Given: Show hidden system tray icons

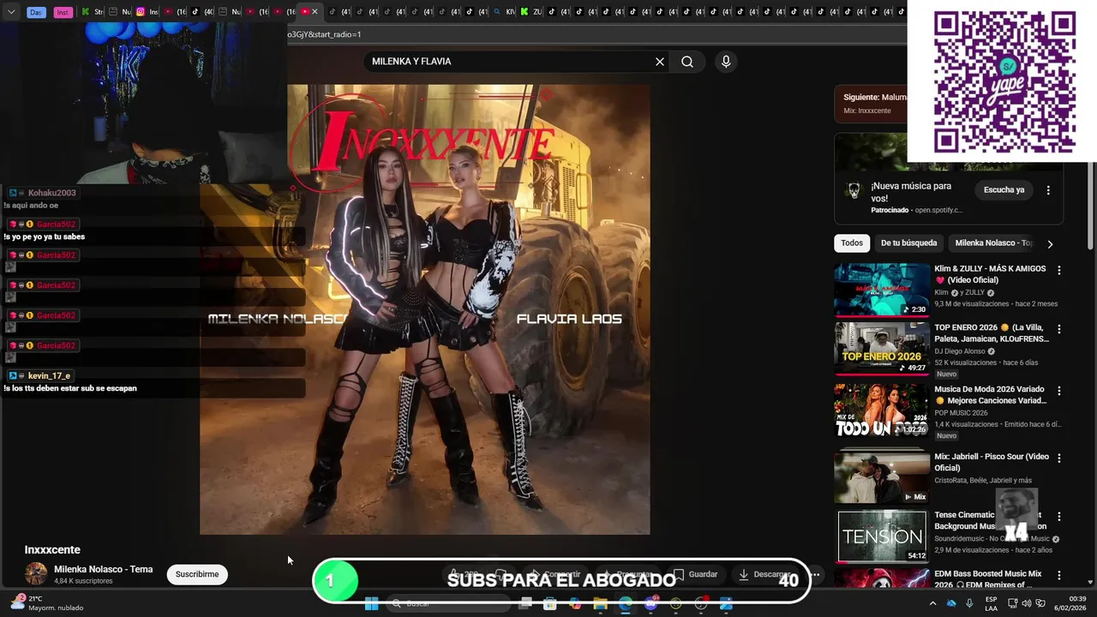Looking at the screenshot, I should (x=932, y=603).
